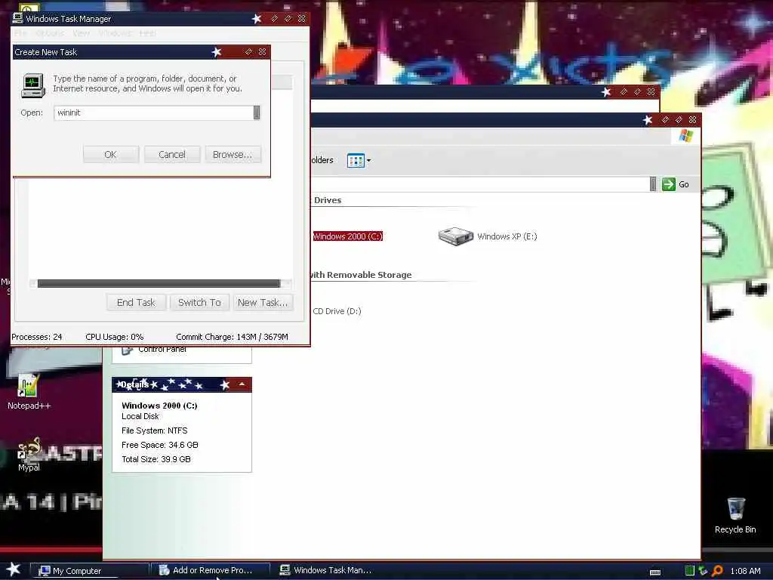Click the Task Manager horizontal scrollbar thumb
Viewport: 773px width, 580px height.
[159, 284]
